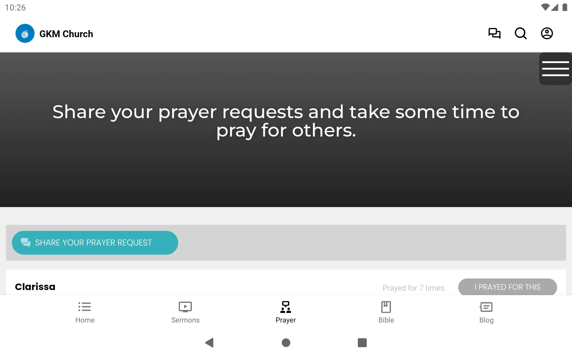Toggle prayer count for Clarissa
The image size is (572, 357).
point(507,287)
